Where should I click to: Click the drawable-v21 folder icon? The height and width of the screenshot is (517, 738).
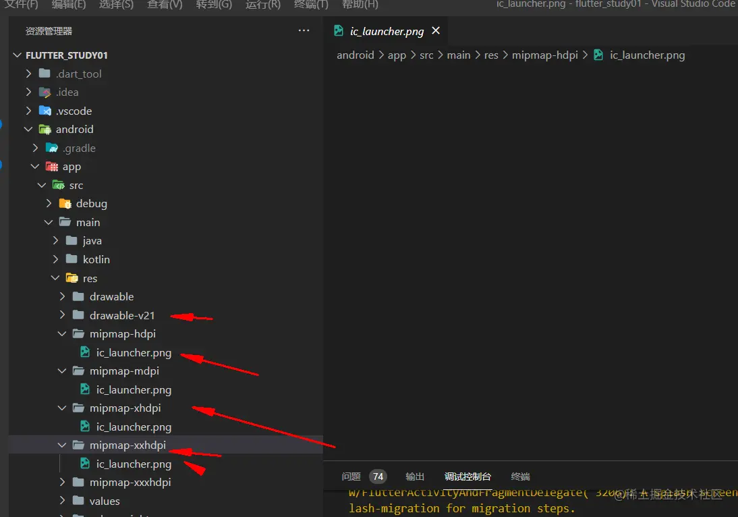click(79, 315)
